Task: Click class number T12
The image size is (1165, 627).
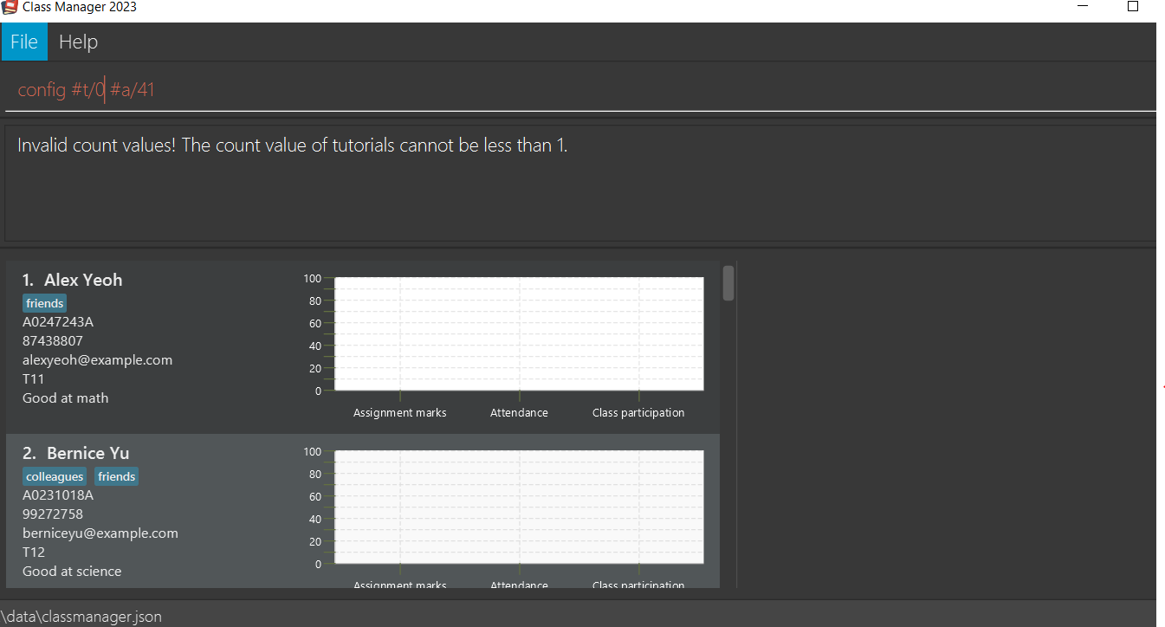Action: 34,553
